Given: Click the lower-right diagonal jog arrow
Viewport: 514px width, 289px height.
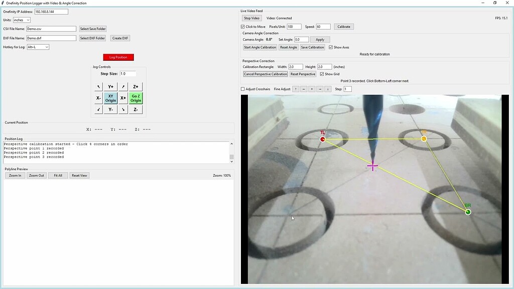Looking at the screenshot, I should pyautogui.click(x=123, y=109).
